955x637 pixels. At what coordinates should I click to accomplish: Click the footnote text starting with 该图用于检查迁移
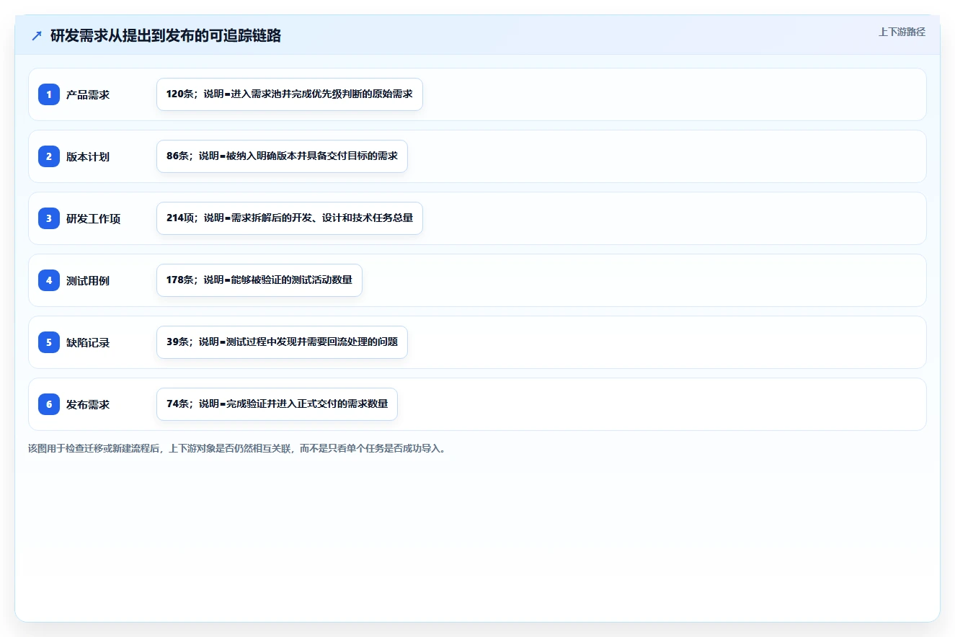point(237,448)
